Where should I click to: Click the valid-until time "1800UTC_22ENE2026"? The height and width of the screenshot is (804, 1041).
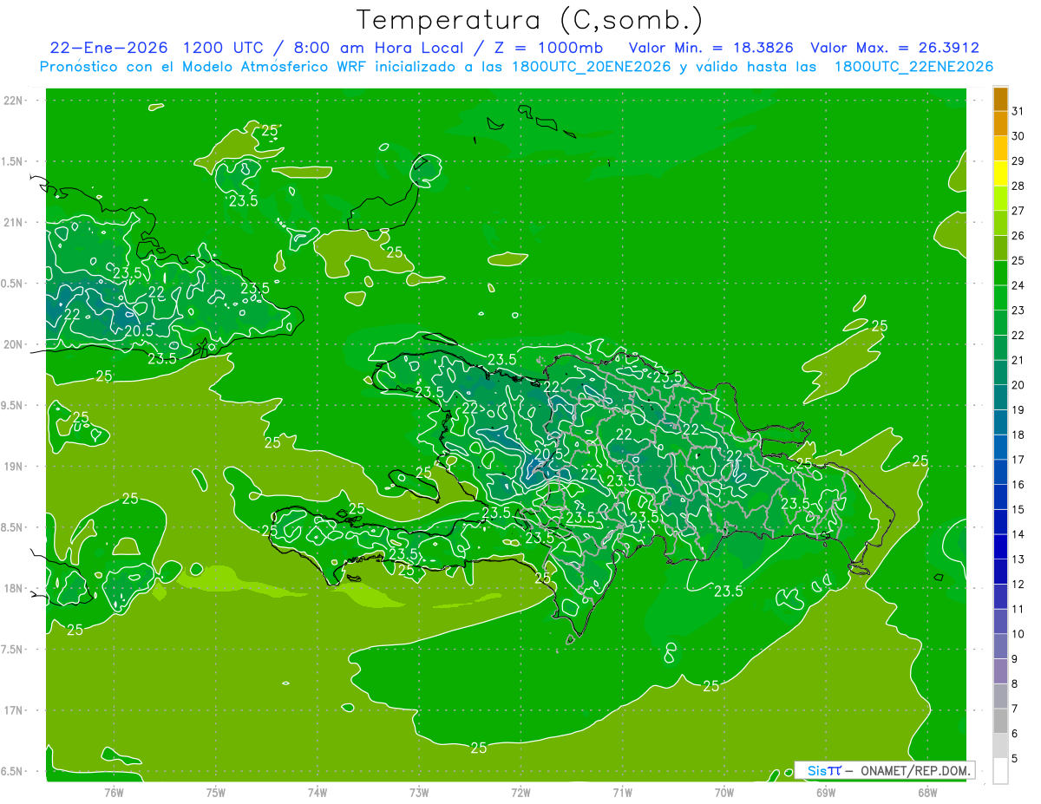(913, 67)
